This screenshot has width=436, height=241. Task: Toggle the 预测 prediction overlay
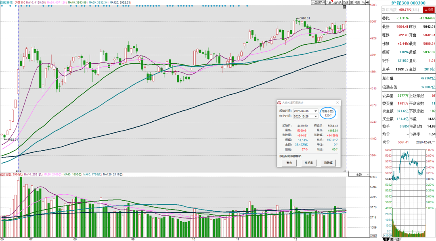(358, 2)
